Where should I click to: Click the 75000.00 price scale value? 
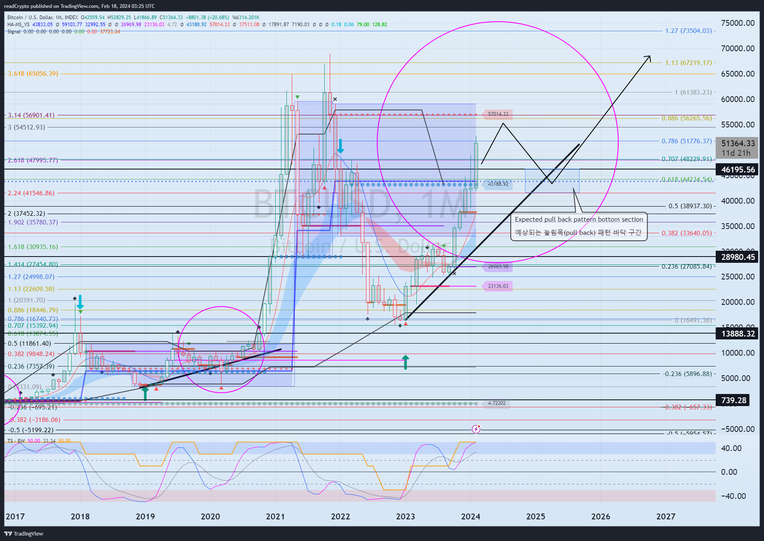738,23
